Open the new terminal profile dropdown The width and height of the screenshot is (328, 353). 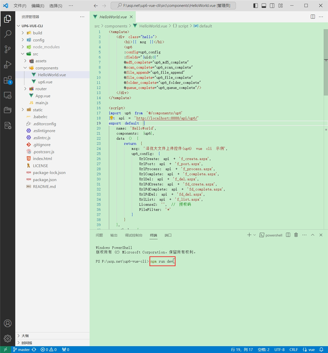tap(254, 235)
